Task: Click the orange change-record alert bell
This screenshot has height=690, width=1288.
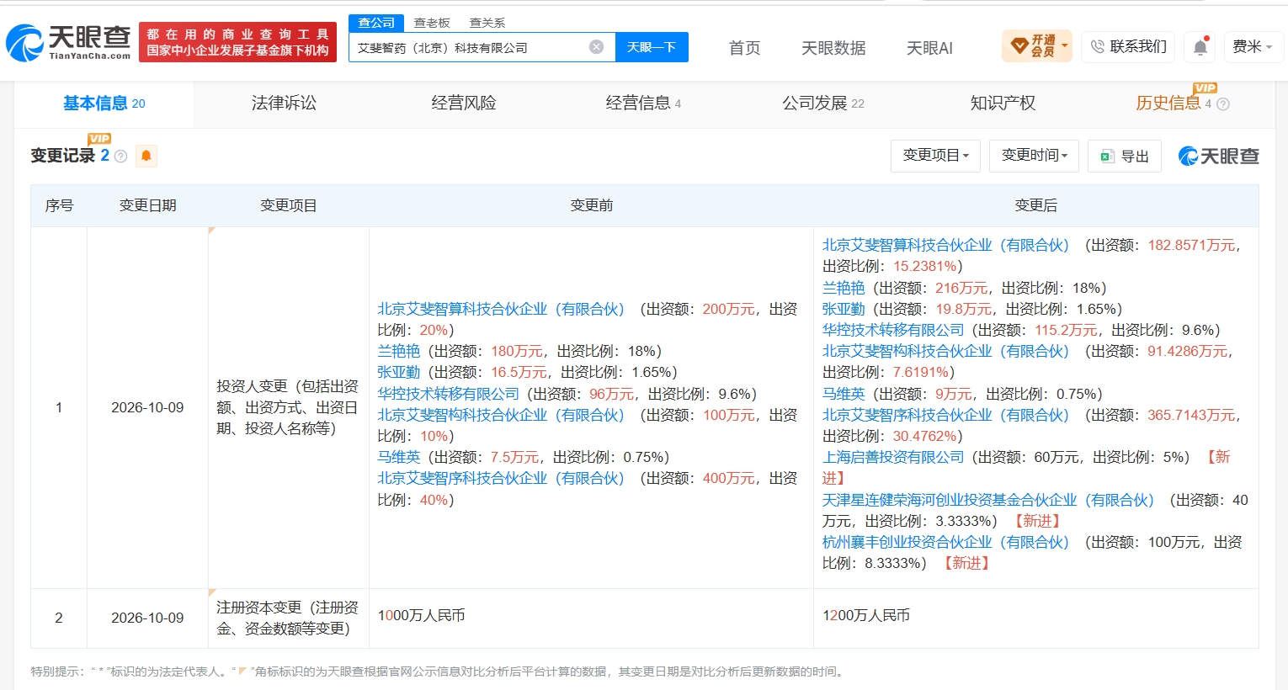Action: pos(146,156)
